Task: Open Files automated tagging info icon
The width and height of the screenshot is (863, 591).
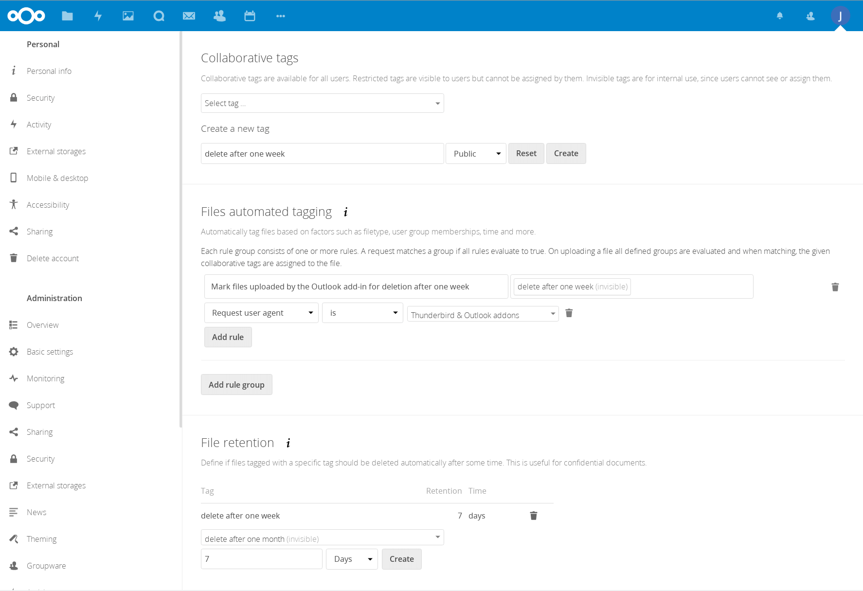Action: tap(345, 212)
